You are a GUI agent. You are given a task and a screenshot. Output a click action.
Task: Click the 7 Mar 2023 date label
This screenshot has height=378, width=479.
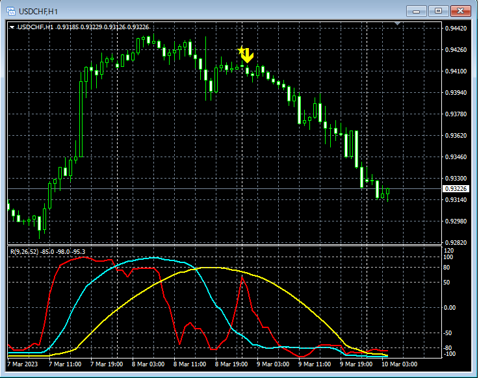23,364
